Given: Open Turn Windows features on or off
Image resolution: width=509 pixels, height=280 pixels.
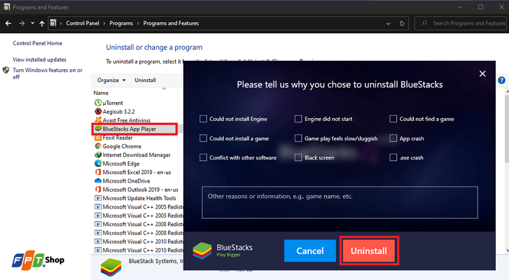Looking at the screenshot, I should coord(47,73).
